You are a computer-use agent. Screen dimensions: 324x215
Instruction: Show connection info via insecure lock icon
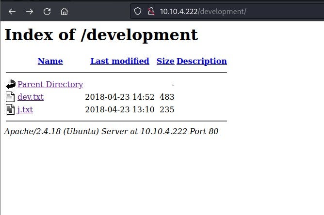[150, 11]
